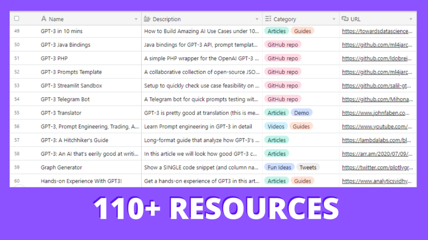Click the Demo tag for GPT-3 Translator
Viewport: 428px width, 240px height.
click(302, 113)
